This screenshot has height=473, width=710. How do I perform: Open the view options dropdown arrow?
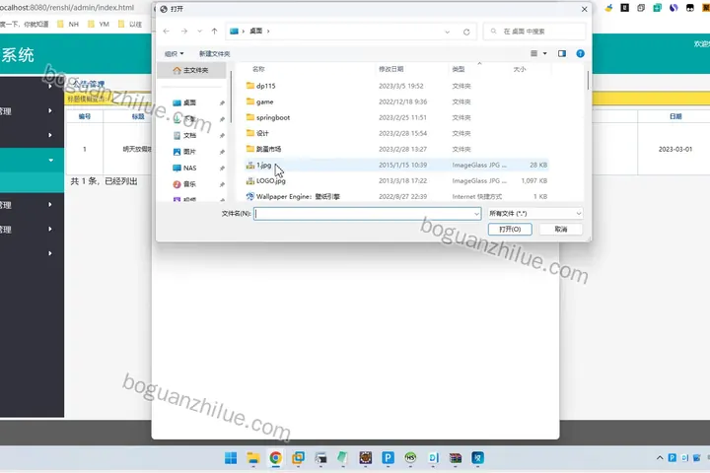pos(544,53)
